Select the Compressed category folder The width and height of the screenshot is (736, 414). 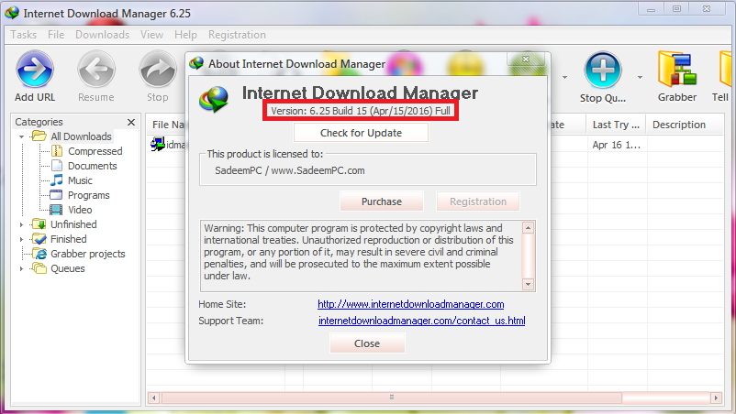[57, 151]
